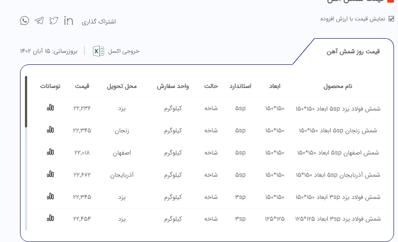Screen dimensions: 398x242
Task: Click the محل تحویل column header
Action: click(122, 86)
